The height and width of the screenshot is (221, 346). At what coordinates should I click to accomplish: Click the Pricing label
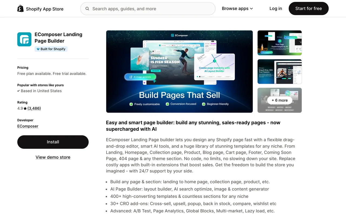23,68
